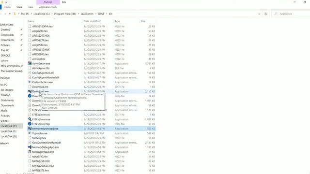
Task: Select the MemoryDebugApp.exe application icon
Action: pos(30,147)
